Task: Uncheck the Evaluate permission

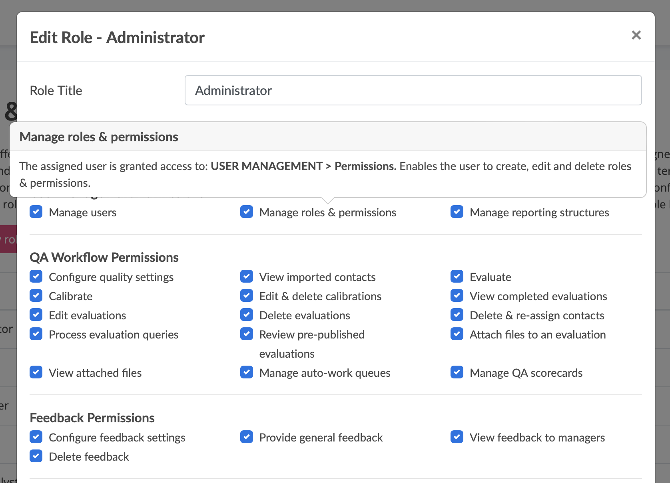Action: 457,277
